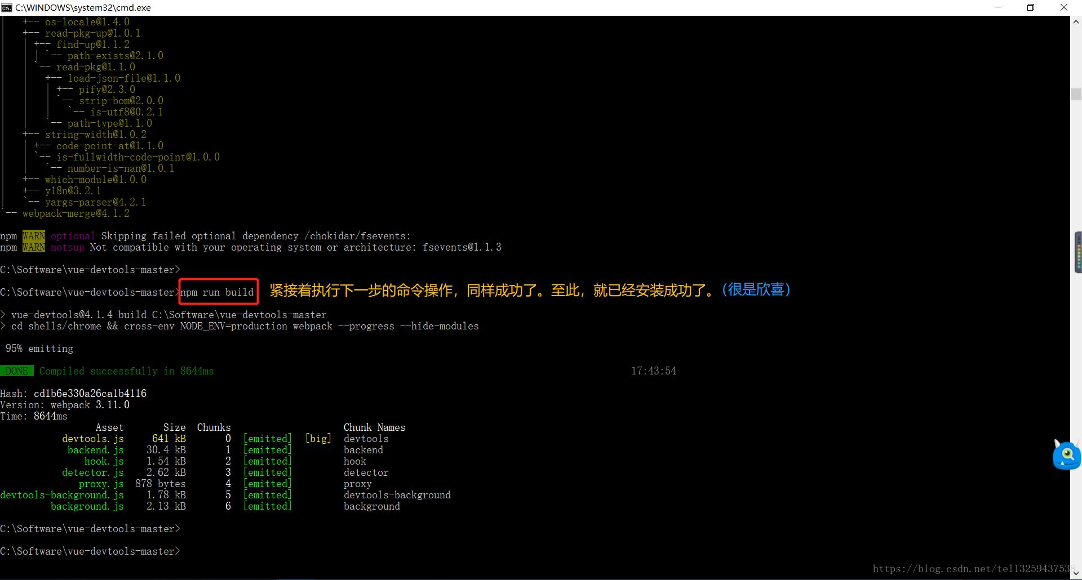Click proxy.js asset name

pyautogui.click(x=101, y=484)
